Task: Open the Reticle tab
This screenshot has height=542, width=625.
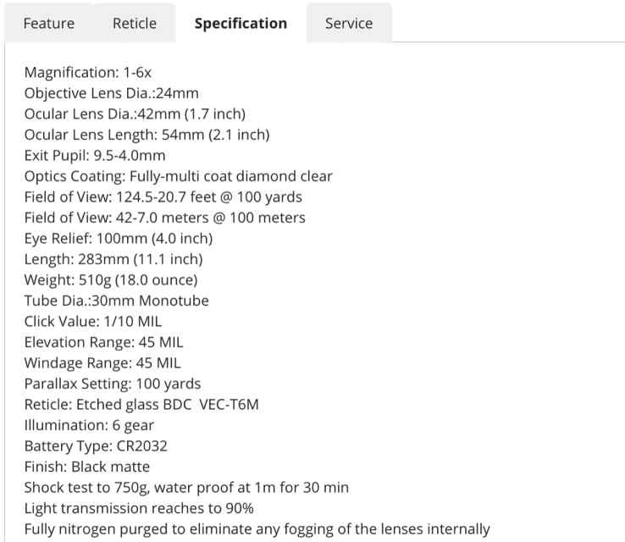Action: (x=135, y=23)
